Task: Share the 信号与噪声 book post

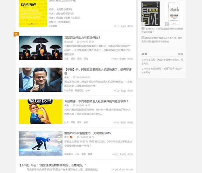Action: tap(116, 26)
